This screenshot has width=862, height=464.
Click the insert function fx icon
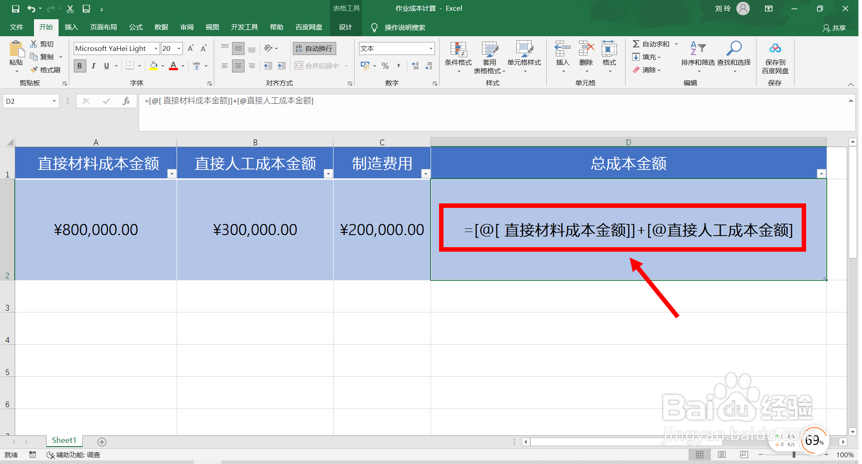126,101
